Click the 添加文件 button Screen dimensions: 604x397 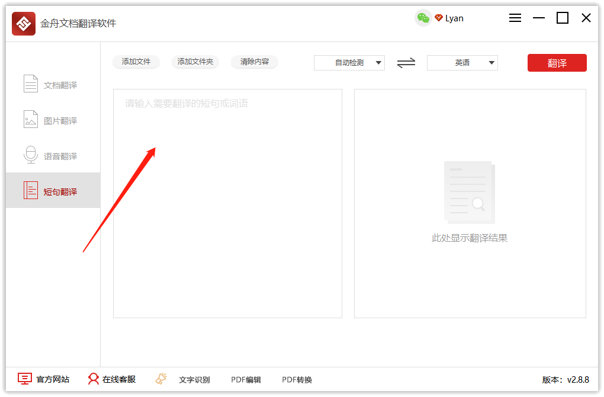(x=136, y=62)
